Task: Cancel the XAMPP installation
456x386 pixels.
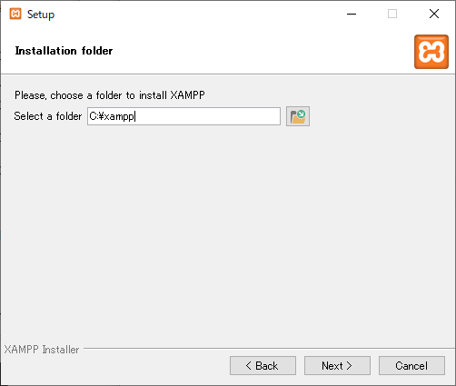Action: click(x=411, y=366)
